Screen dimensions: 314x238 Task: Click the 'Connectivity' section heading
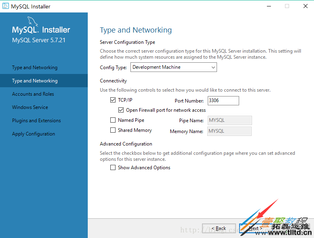(x=114, y=81)
